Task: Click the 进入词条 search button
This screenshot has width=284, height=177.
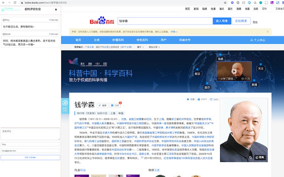Action: (x=222, y=21)
